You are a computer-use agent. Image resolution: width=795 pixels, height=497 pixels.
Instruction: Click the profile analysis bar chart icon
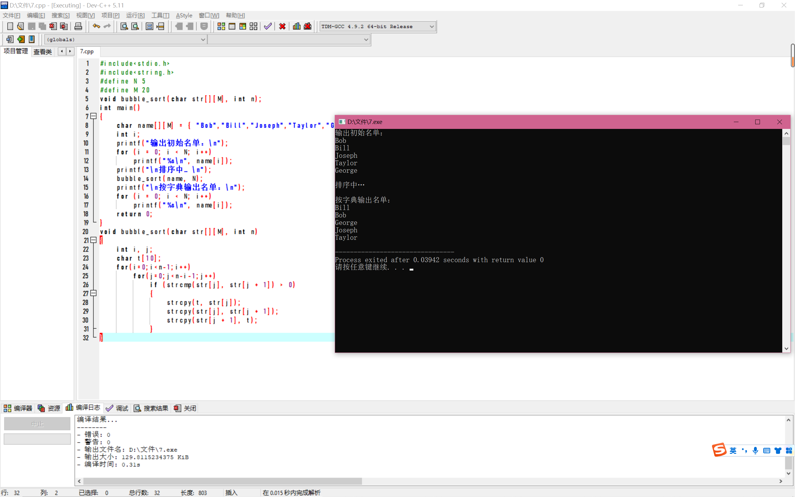297,26
